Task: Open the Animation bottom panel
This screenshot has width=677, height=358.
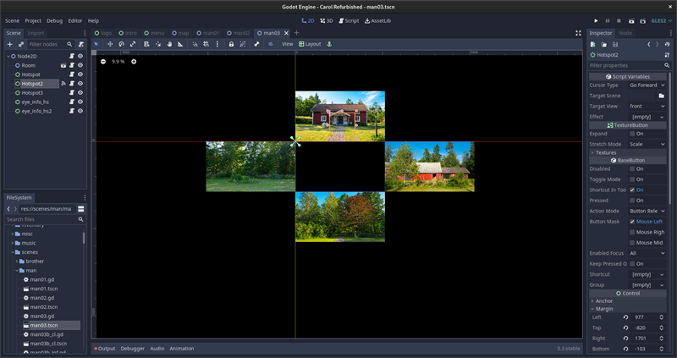Action: tap(181, 349)
